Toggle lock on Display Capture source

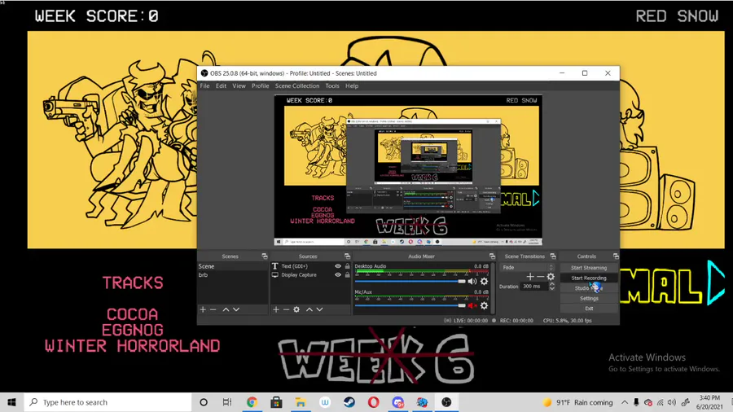click(x=347, y=275)
